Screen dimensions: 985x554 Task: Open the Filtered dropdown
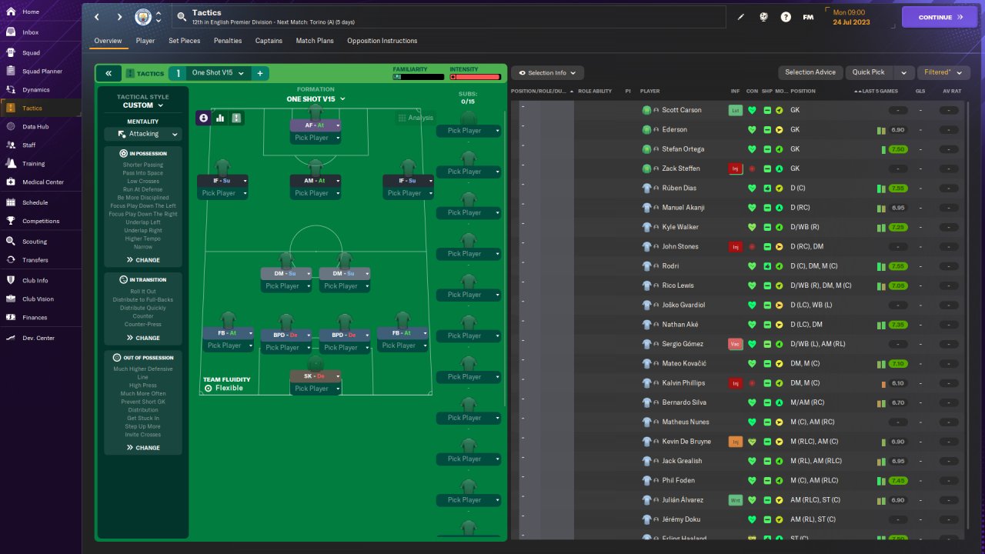pyautogui.click(x=943, y=72)
